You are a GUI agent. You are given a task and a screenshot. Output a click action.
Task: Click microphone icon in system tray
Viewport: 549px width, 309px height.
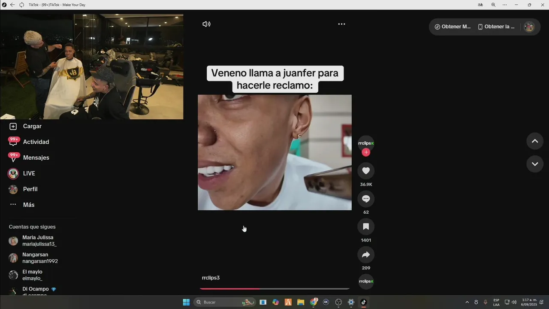[x=486, y=302]
